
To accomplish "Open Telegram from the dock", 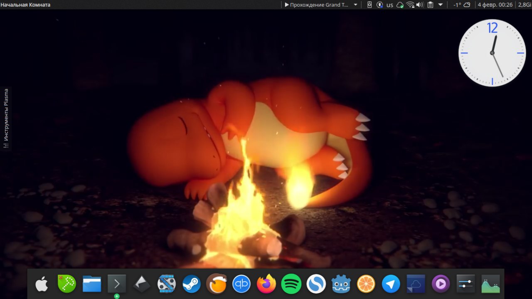I will [391, 284].
